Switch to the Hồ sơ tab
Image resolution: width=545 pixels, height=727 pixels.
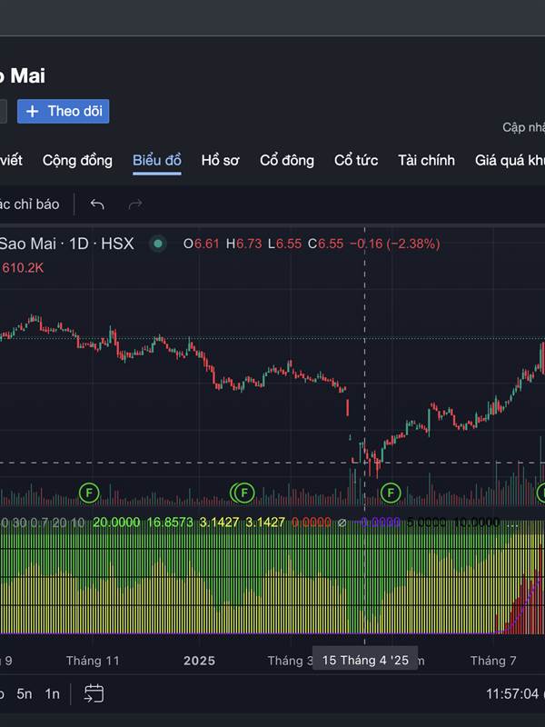click(220, 161)
